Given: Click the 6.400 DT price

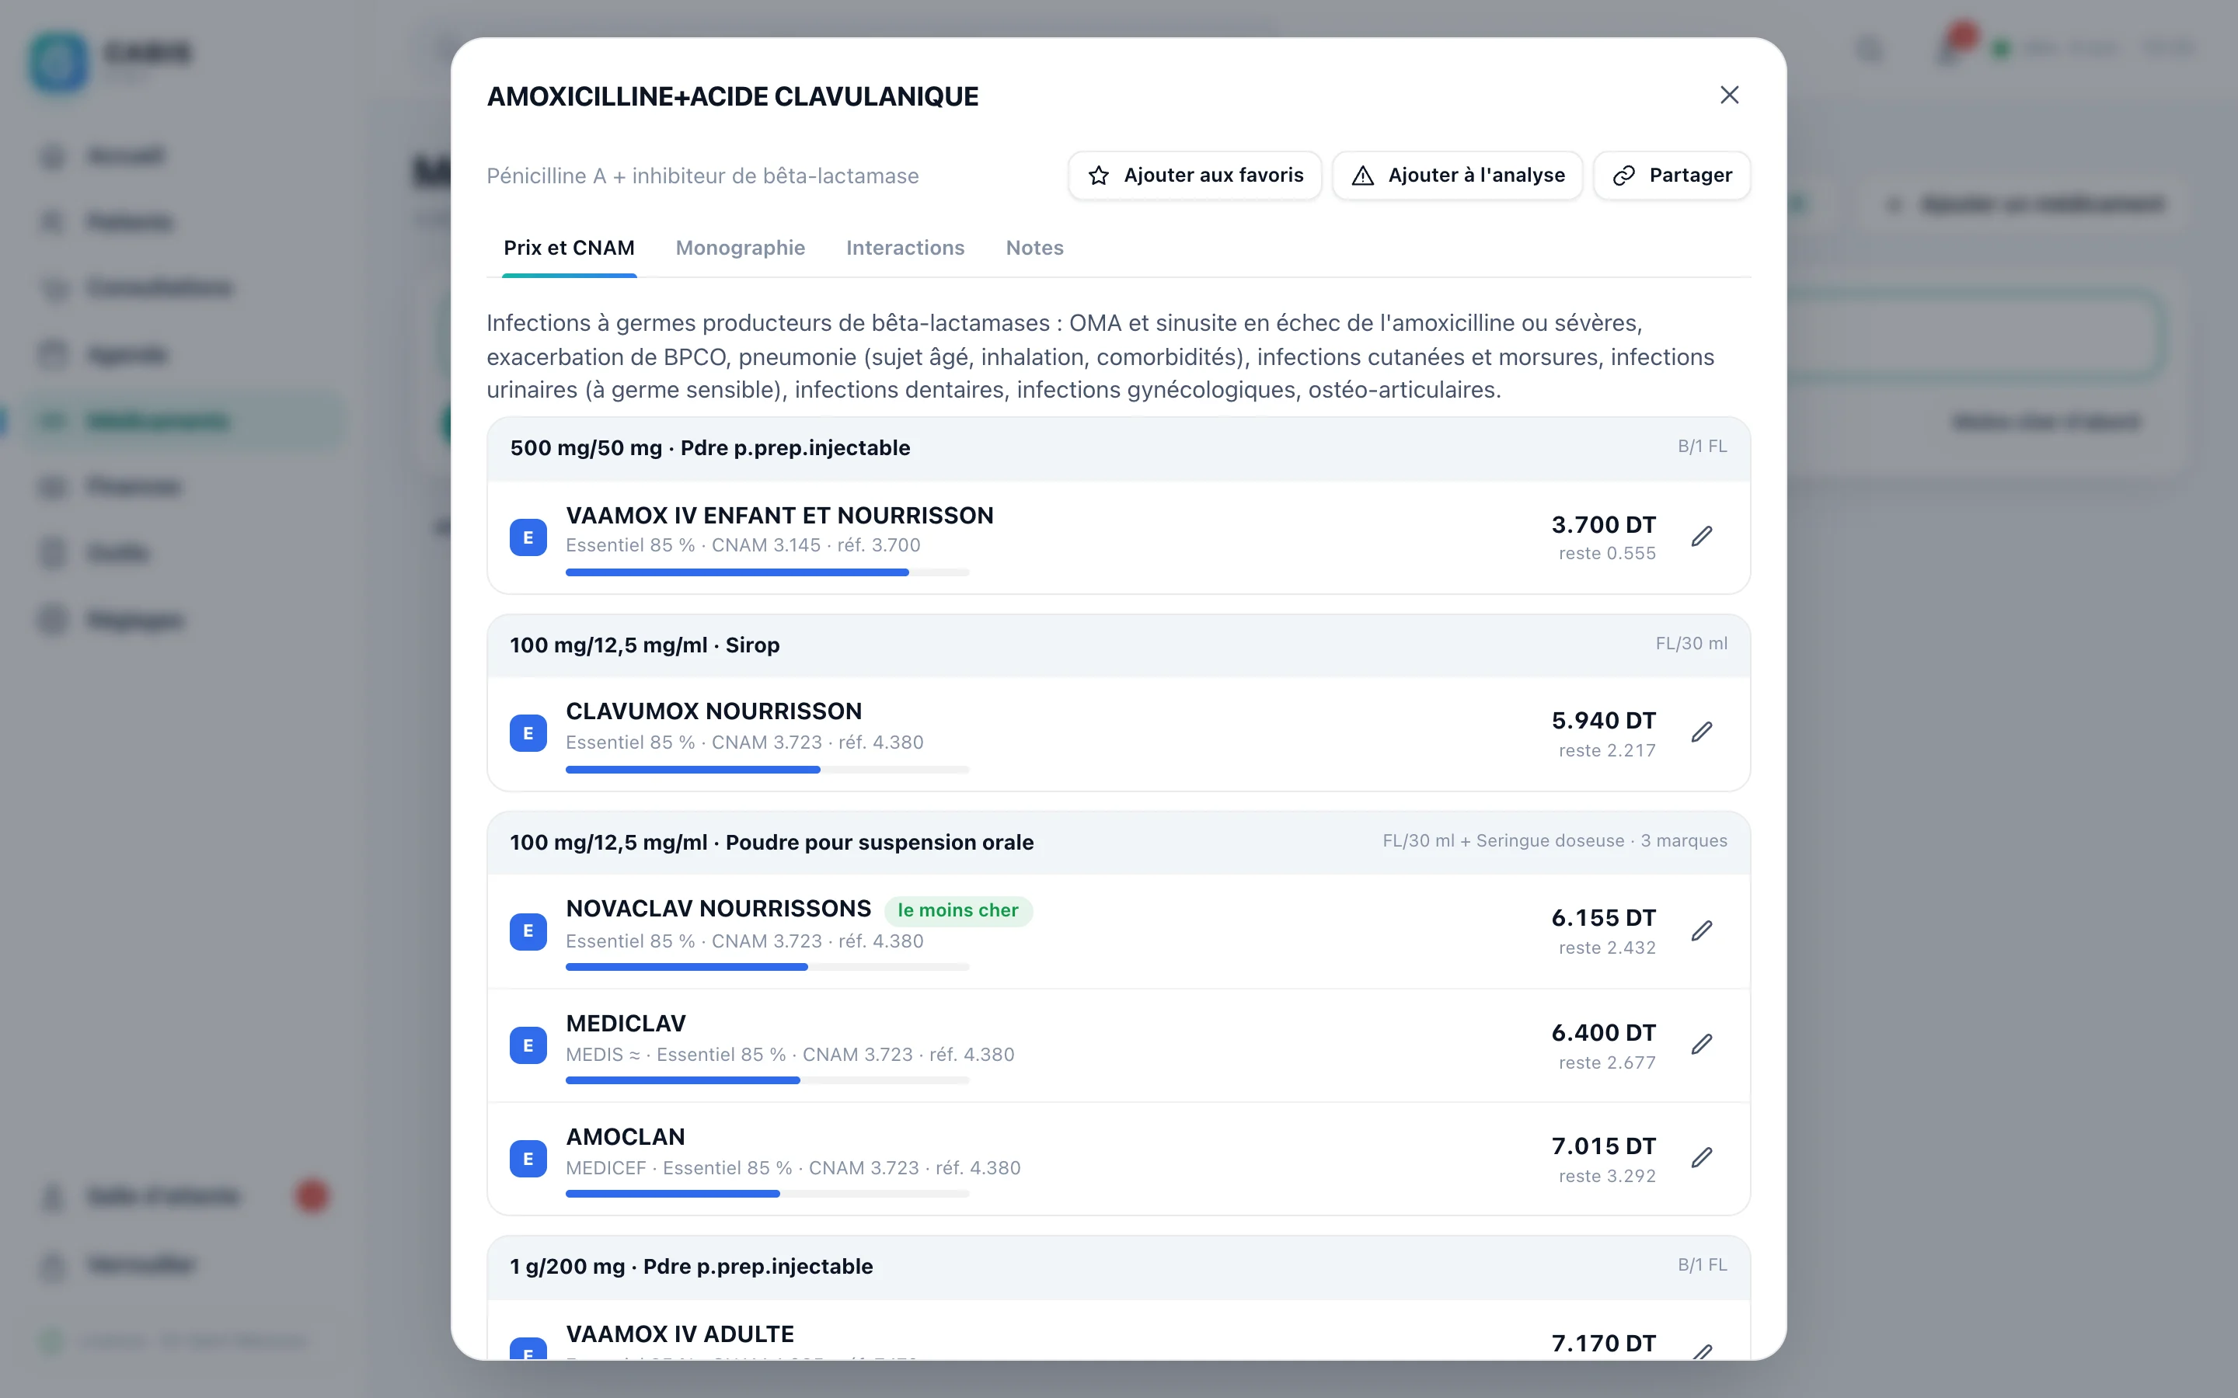Looking at the screenshot, I should pyautogui.click(x=1602, y=1033).
